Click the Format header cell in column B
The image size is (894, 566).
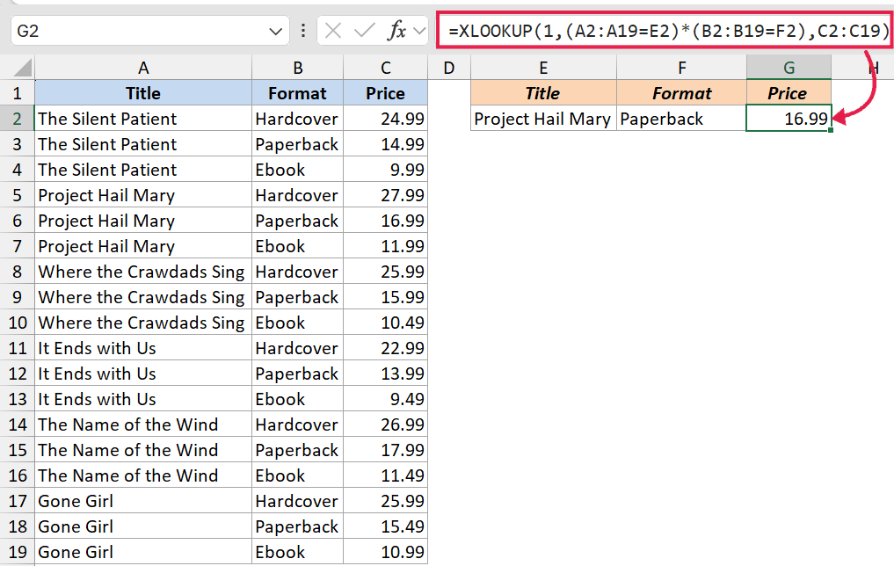pos(298,93)
